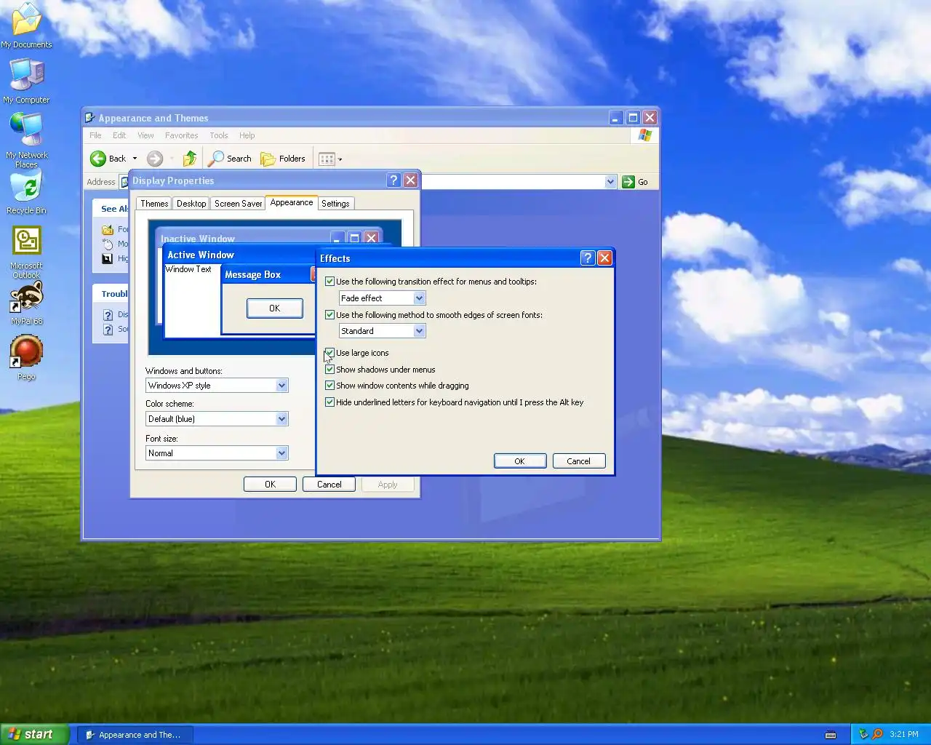931x745 pixels.
Task: Click the Inactive Window preview title
Action: (198, 239)
